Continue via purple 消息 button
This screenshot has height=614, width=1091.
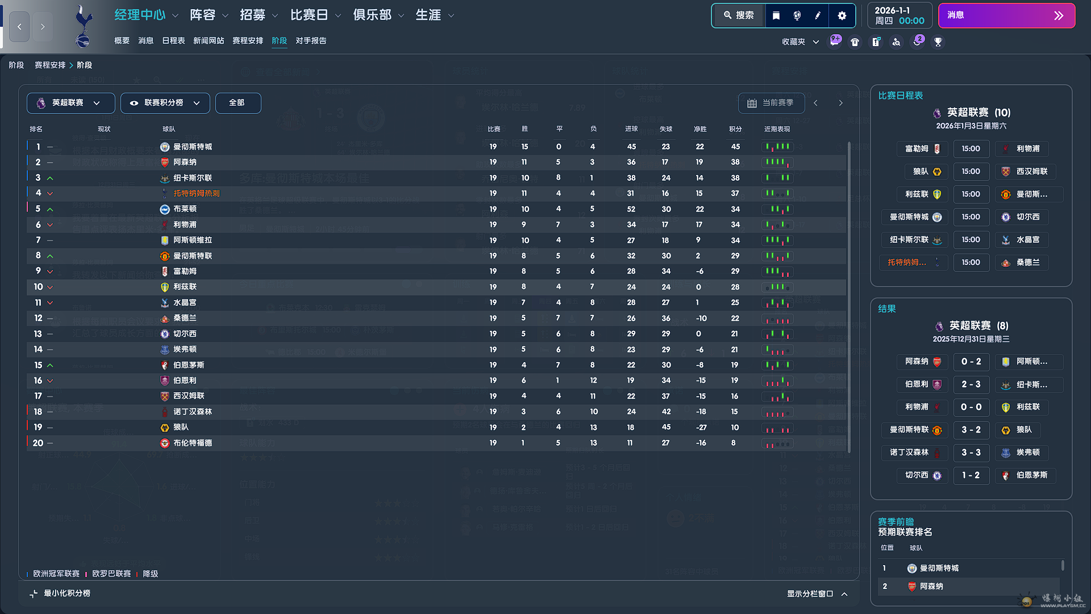1006,15
